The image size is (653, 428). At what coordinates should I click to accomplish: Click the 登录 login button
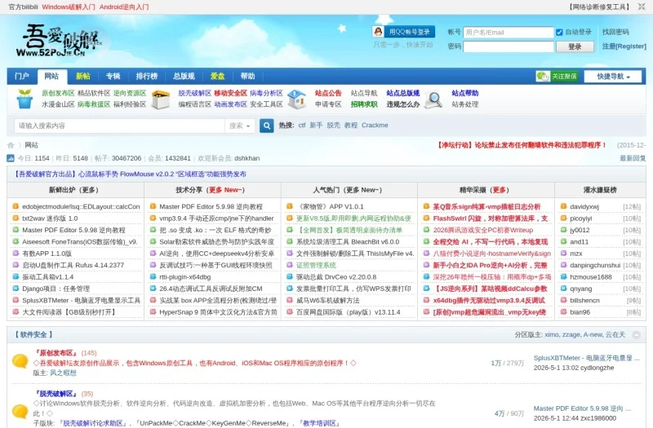click(575, 46)
